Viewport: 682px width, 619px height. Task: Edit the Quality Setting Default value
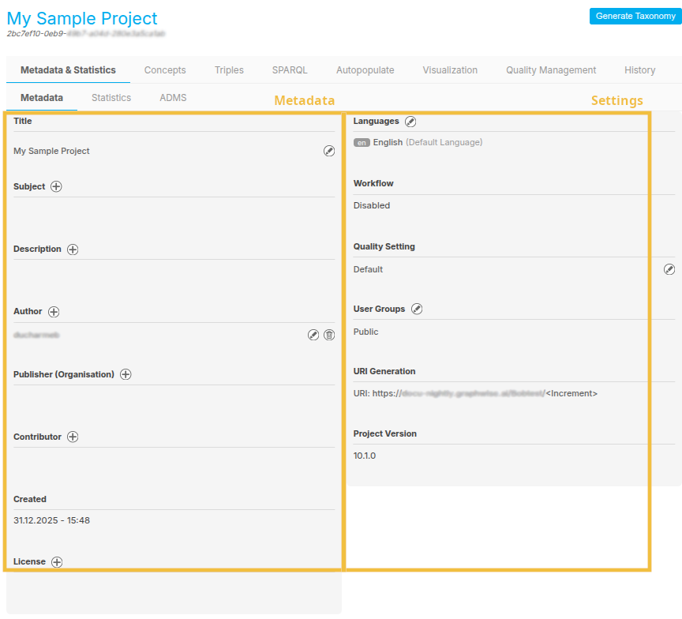[669, 269]
